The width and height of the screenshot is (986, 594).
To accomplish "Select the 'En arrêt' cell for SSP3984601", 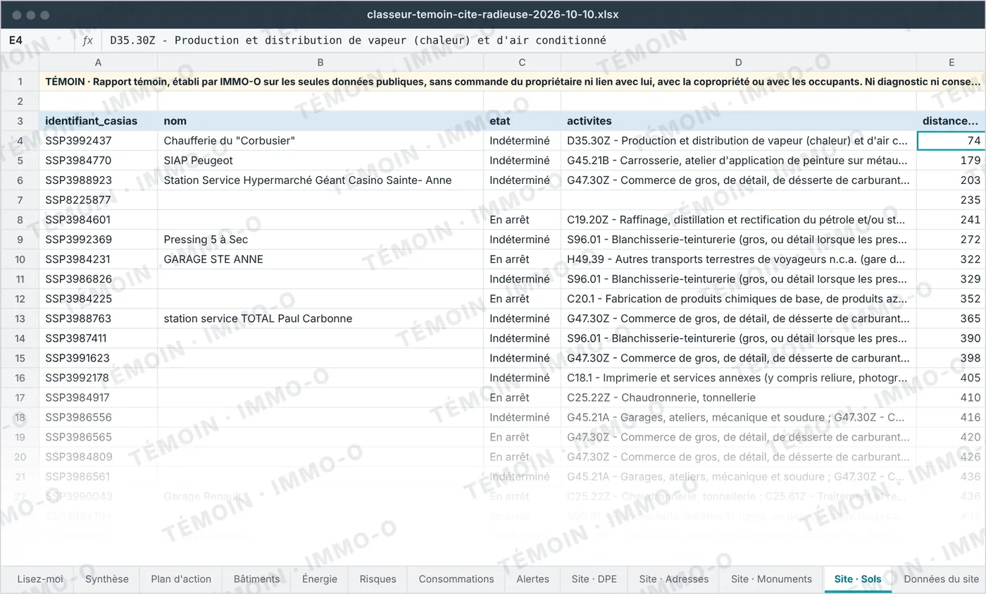I will [x=522, y=220].
